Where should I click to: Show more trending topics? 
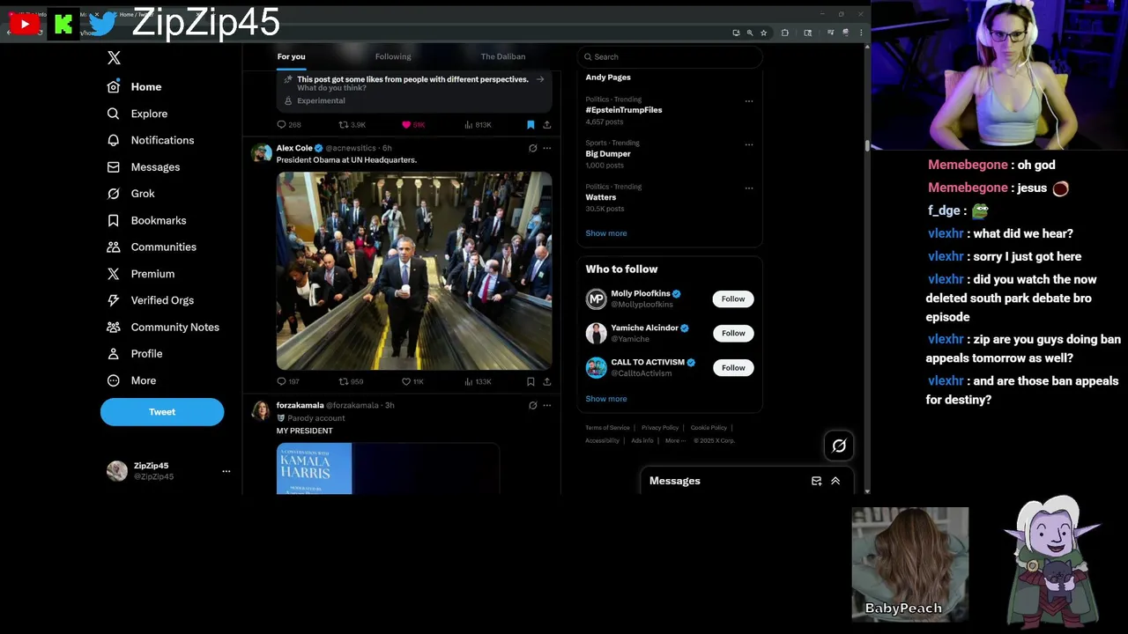[606, 233]
